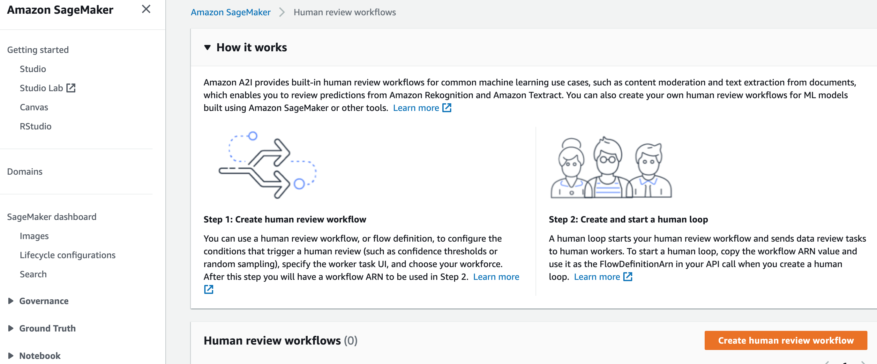877x364 pixels.
Task: Close the Amazon SageMaker sidebar panel
Action: [146, 9]
